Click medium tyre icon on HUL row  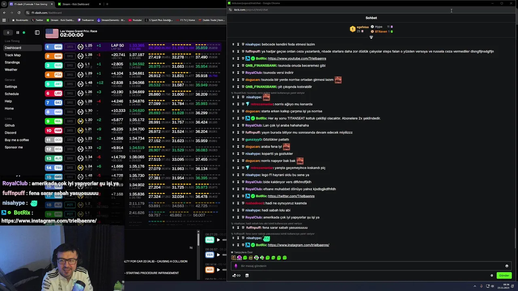80,121
